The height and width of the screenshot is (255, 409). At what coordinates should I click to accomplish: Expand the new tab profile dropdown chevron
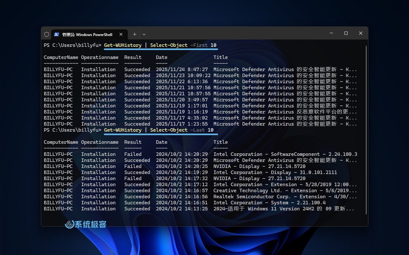coord(144,34)
